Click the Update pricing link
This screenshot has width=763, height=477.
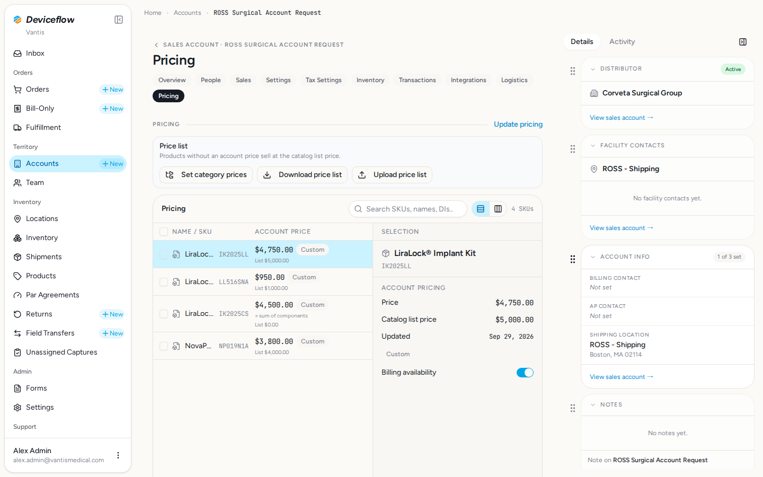pos(518,125)
